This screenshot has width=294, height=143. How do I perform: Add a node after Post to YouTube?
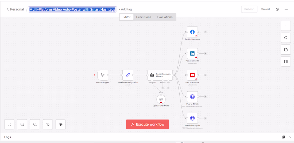(205, 75)
